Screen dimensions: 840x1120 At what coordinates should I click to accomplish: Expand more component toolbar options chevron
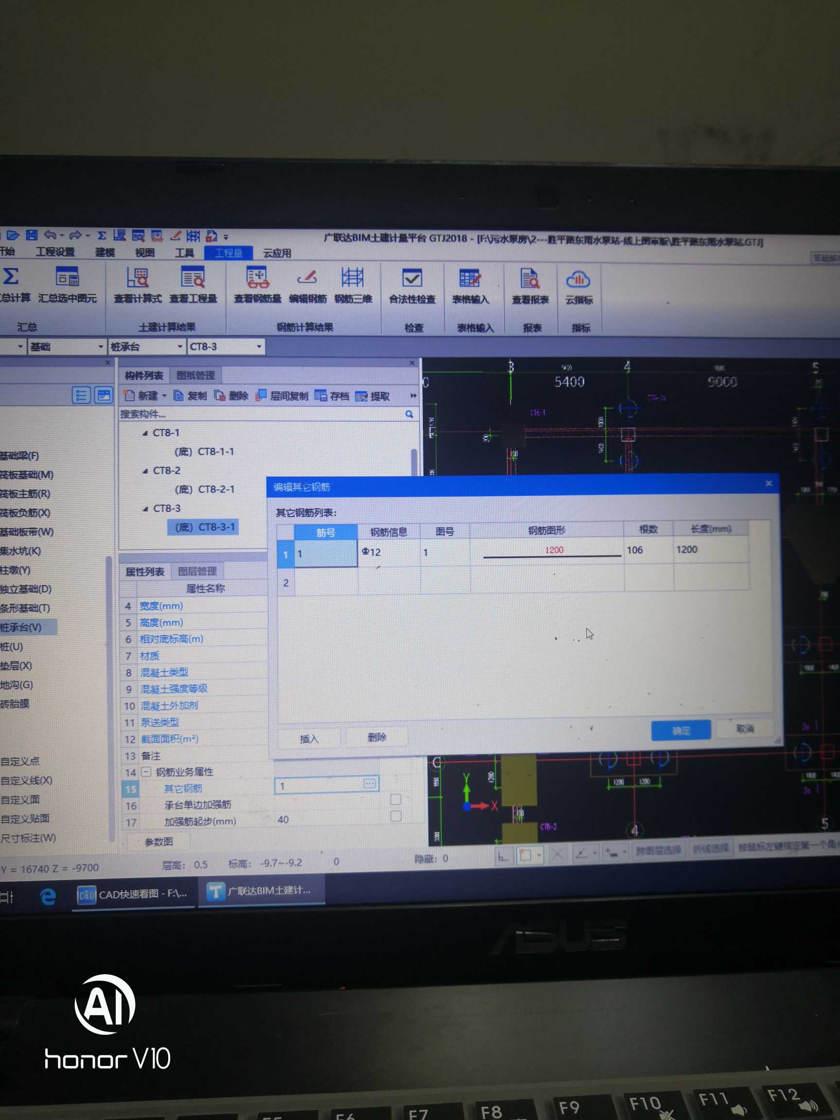tap(413, 396)
